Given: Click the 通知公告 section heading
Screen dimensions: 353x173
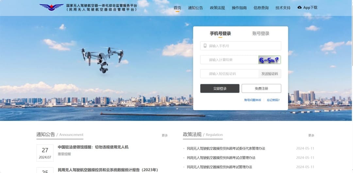Looking at the screenshot, I should pyautogui.click(x=46, y=135).
